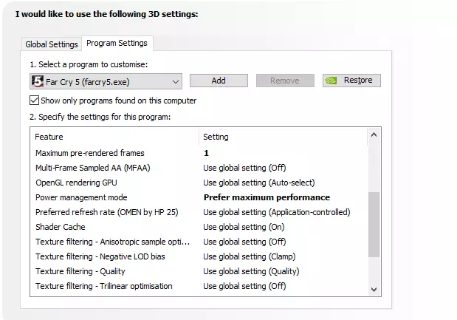Switch to Global Settings tab
Viewport: 457px width, 320px height.
[x=52, y=44]
